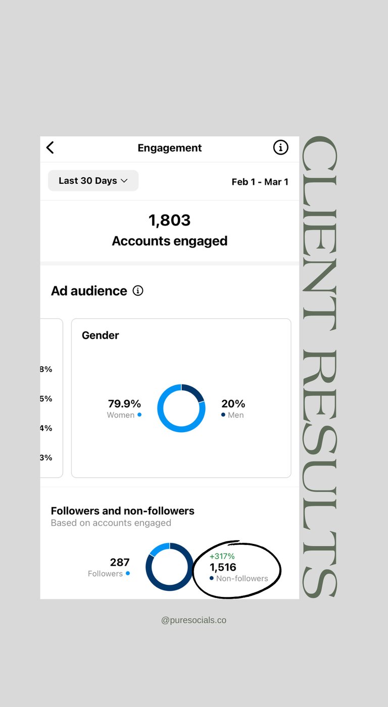Click the Men dark blue legend dot
Viewport: 388px width, 707px height.
[x=223, y=415]
